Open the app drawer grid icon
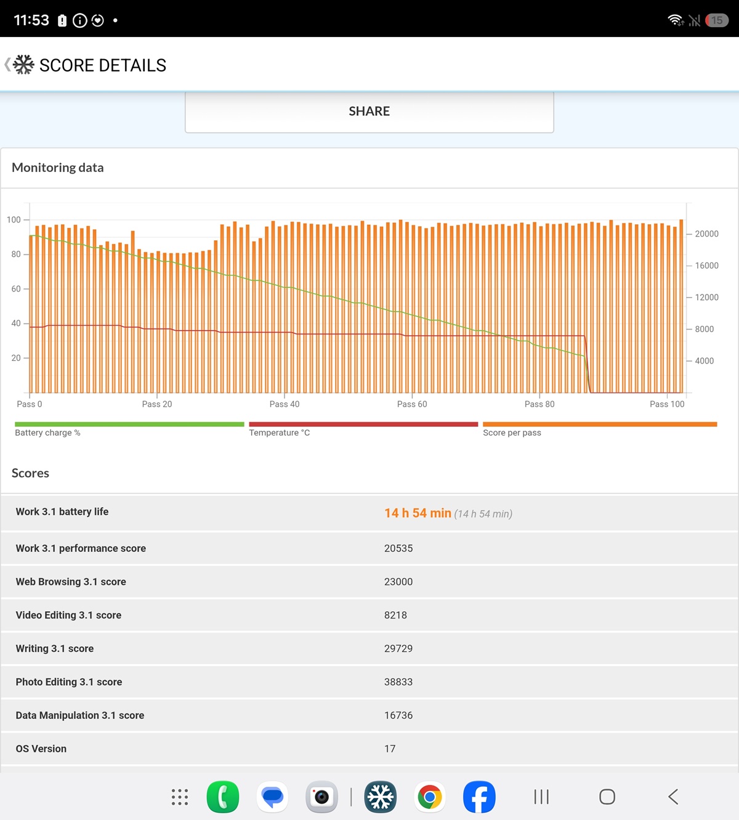Viewport: 739px width, 820px height. (180, 797)
